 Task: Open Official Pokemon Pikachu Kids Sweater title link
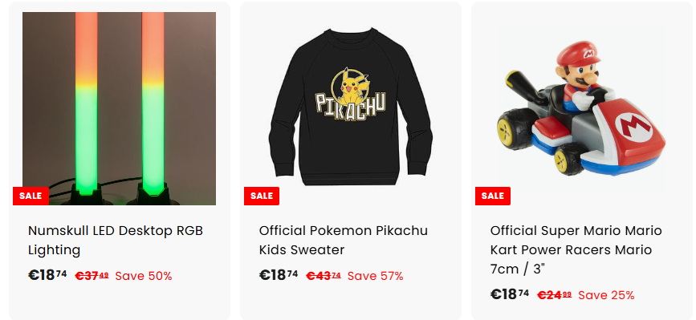pos(344,241)
